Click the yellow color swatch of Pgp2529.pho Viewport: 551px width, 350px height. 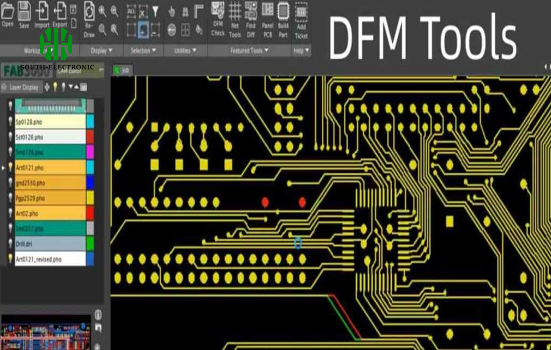point(90,198)
